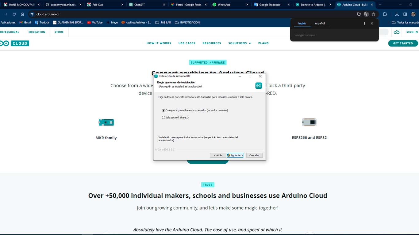
Task: Show browser downloads
Action: click(x=397, y=14)
